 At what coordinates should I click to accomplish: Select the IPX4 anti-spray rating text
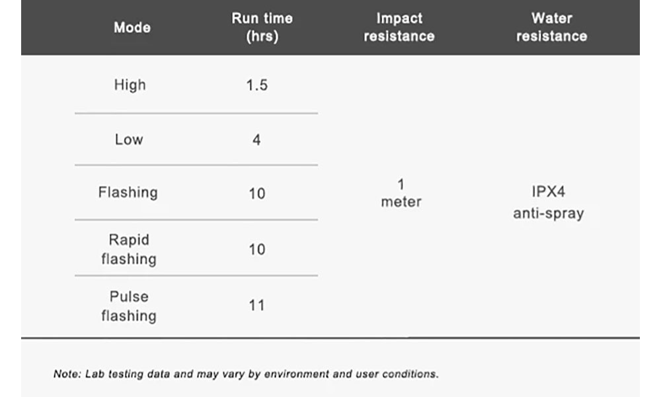[548, 203]
